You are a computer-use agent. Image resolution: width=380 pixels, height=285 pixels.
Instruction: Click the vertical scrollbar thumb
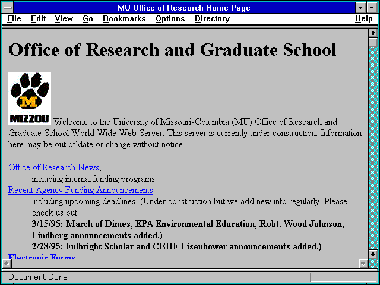point(373,42)
